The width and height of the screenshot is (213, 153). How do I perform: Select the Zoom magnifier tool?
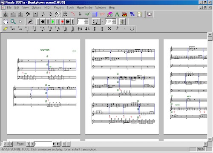[13, 22]
